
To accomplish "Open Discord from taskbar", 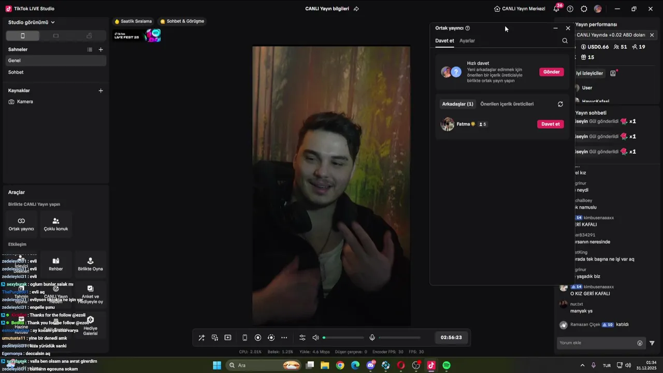I will point(370,366).
